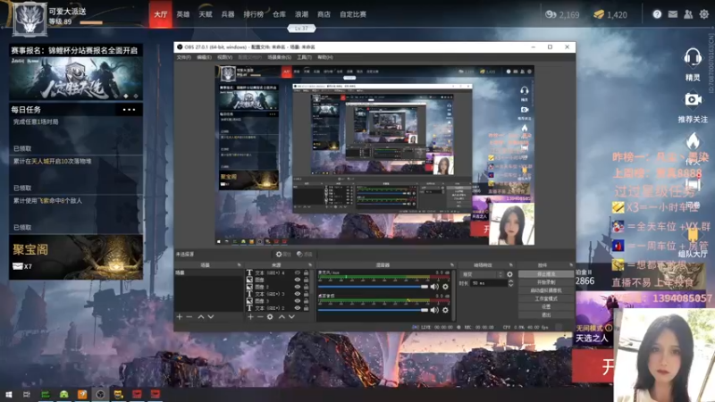Hide the 文本 (GDI+) 2 source
Viewport: 715px width, 402px height.
(298, 308)
